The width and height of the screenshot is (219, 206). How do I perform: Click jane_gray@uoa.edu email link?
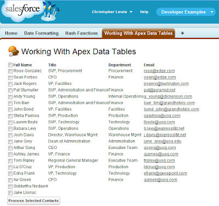click(163, 141)
